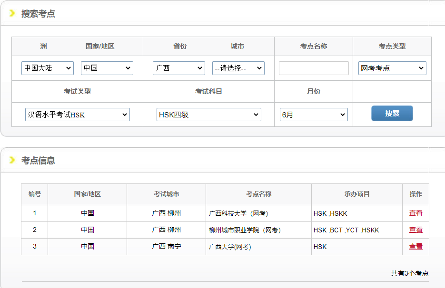Open the 国家/地区 dropdown showing 中国
This screenshot has width=445, height=288.
coord(107,68)
